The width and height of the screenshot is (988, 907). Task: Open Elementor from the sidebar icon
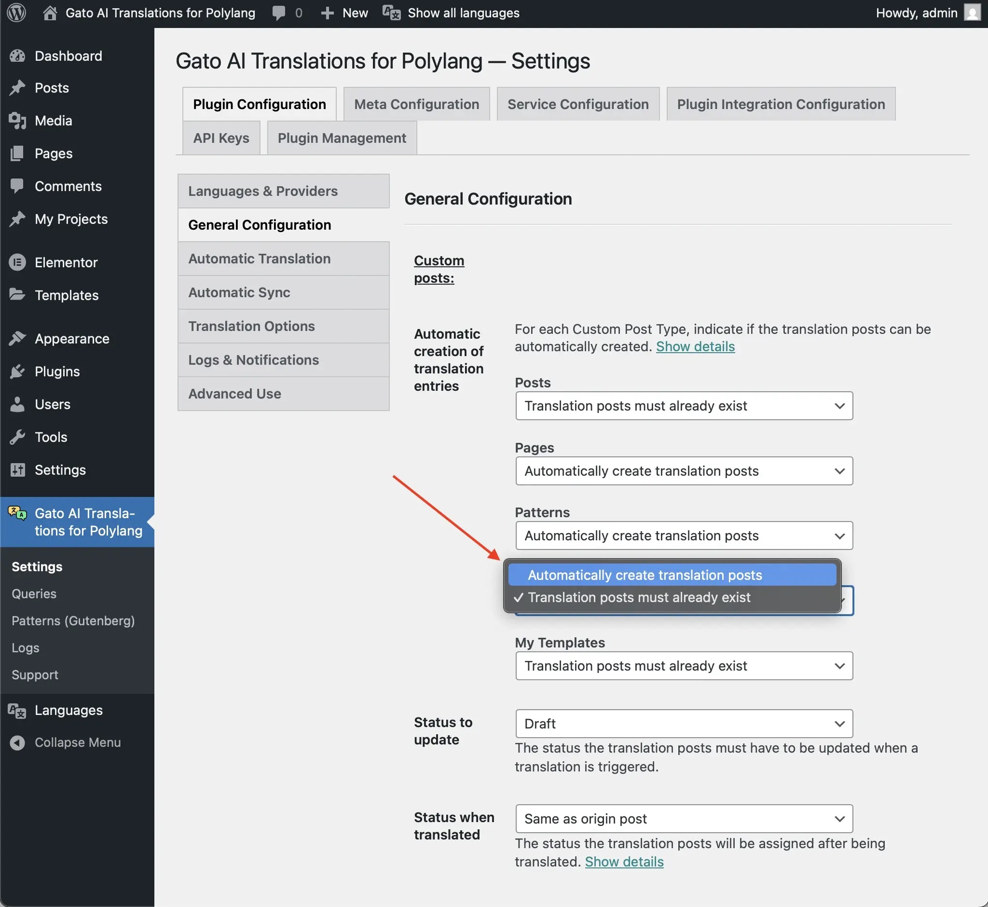pos(17,262)
